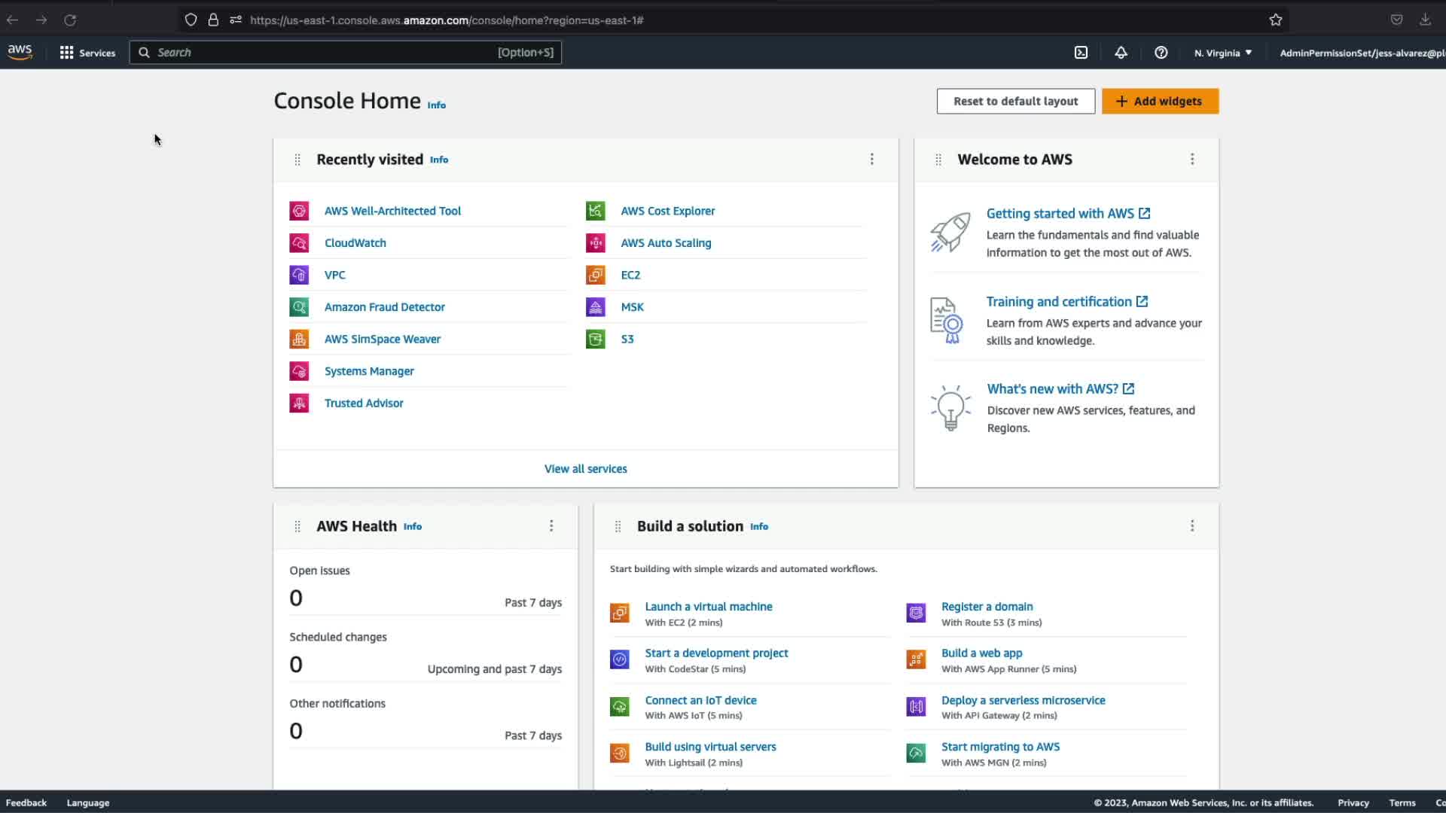Open the CloudShell terminal icon
1446x813 pixels.
point(1081,53)
